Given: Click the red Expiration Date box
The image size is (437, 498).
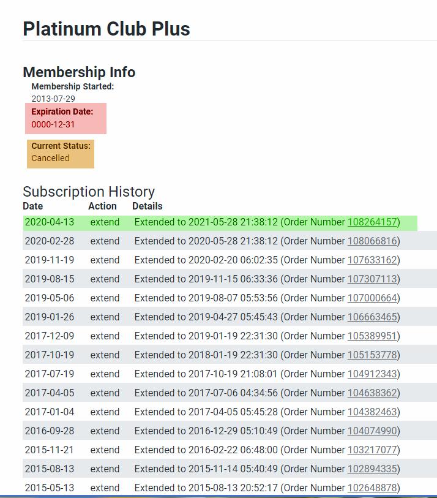Looking at the screenshot, I should click(x=65, y=118).
